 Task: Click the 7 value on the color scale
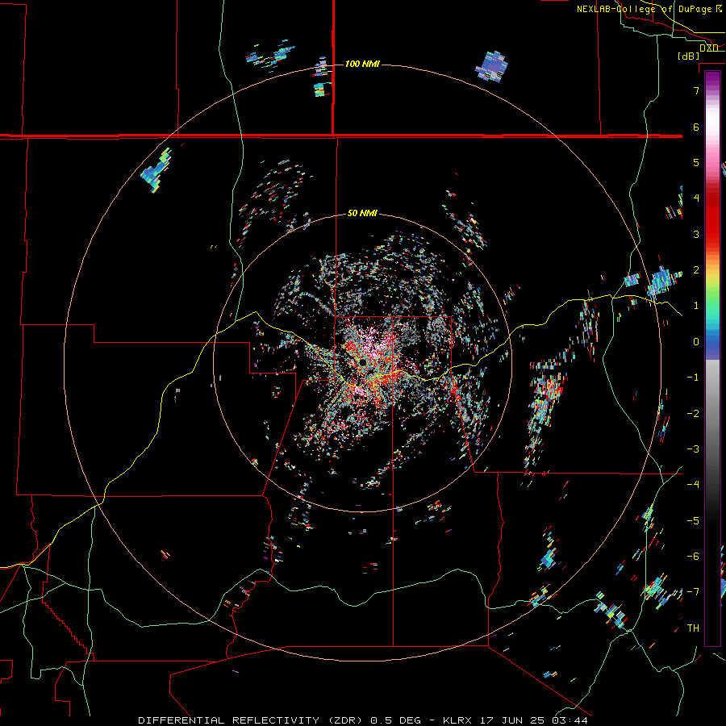pyautogui.click(x=696, y=90)
